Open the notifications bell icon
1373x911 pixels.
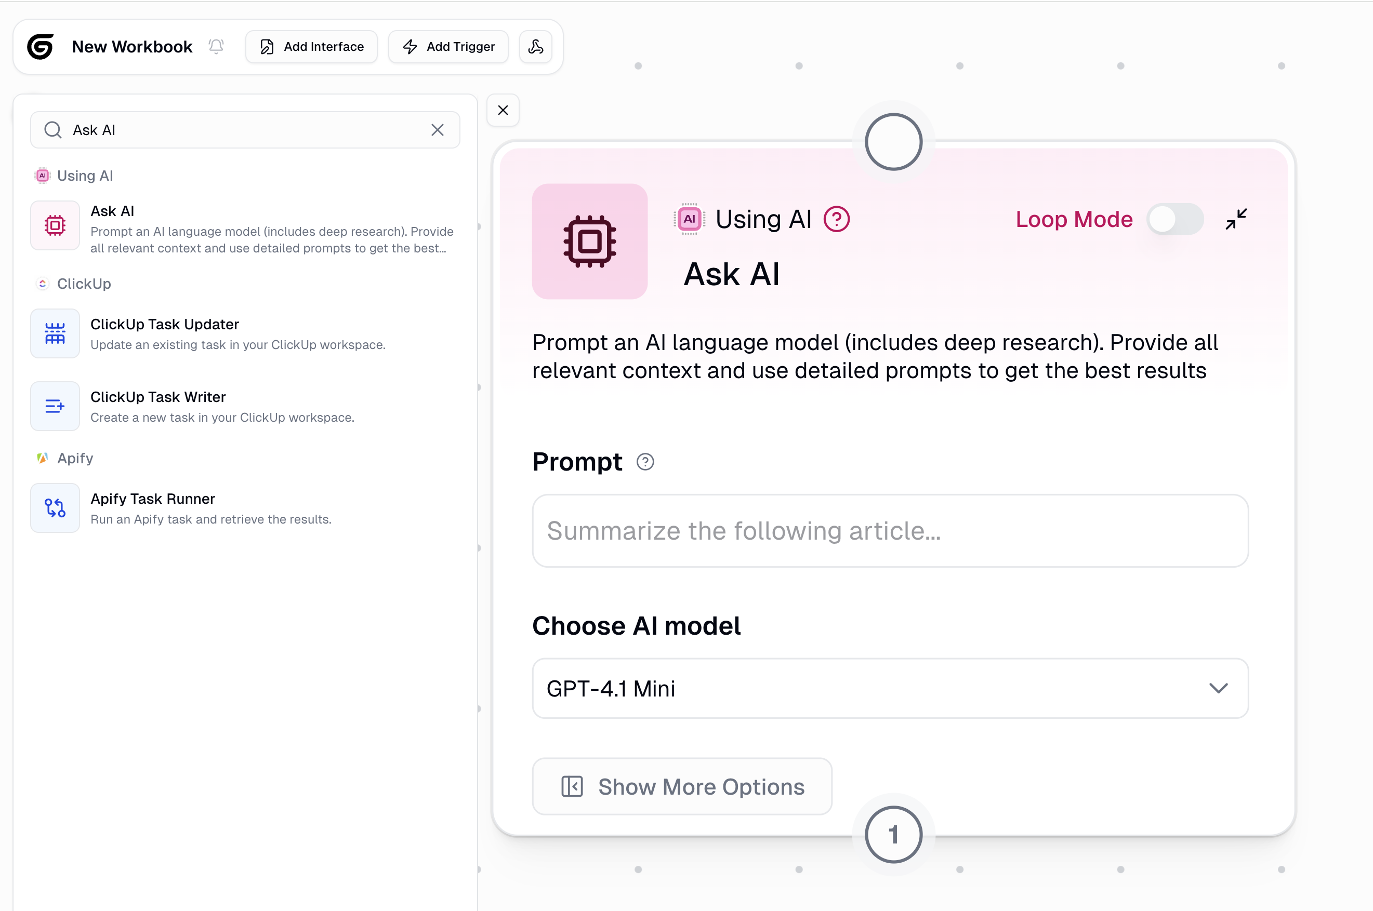coord(216,46)
